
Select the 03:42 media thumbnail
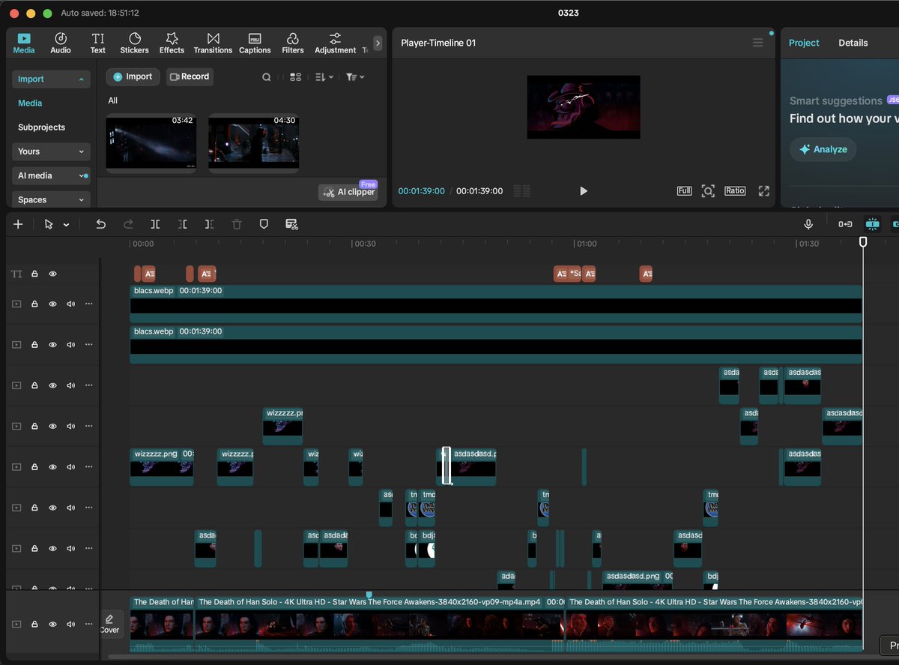pos(151,143)
